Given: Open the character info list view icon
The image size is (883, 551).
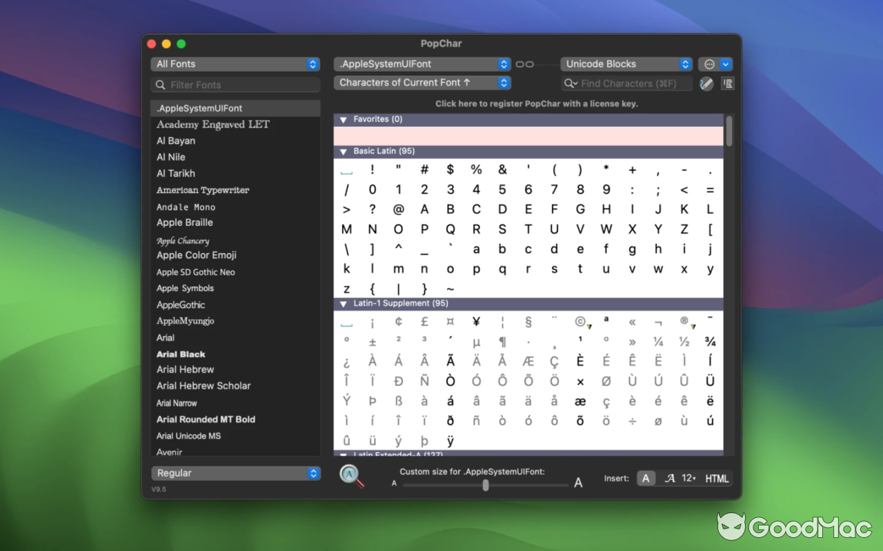Looking at the screenshot, I should (x=727, y=83).
